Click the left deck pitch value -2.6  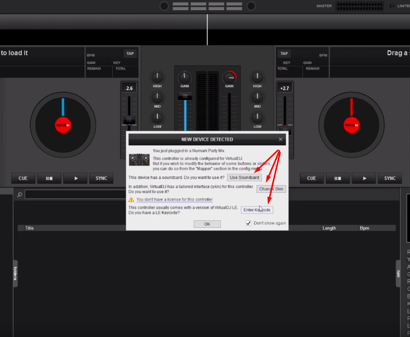(129, 89)
